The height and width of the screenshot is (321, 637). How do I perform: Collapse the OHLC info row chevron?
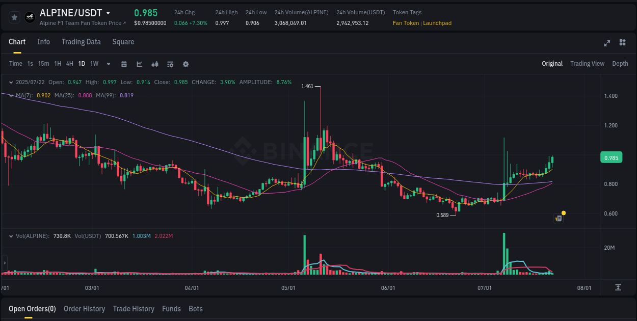pyautogui.click(x=11, y=82)
